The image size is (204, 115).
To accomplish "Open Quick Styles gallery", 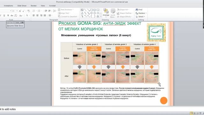I will 113,13.
